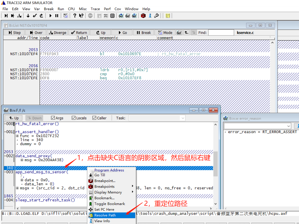
Task: Click Up button in frame window
Action: pyautogui.click(x=13, y=118)
